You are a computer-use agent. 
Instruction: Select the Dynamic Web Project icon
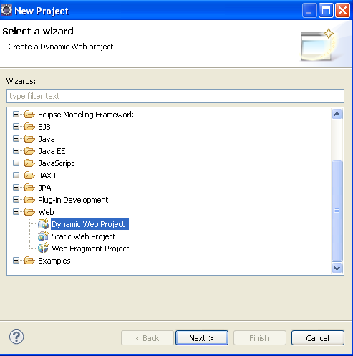click(44, 224)
